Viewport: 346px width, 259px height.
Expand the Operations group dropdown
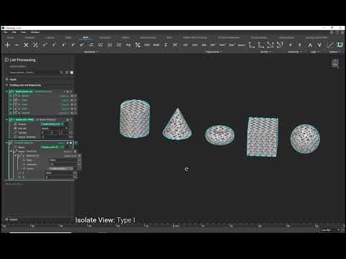pyautogui.click(x=91, y=52)
